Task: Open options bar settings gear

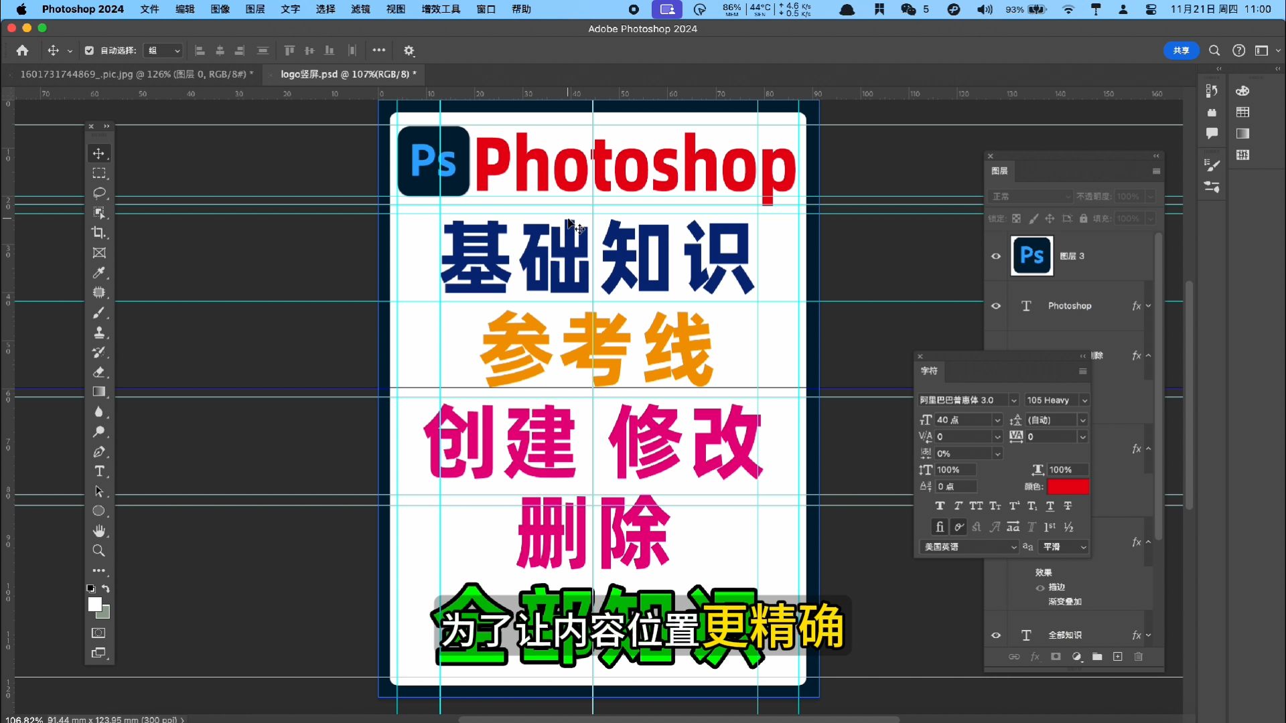Action: click(x=409, y=50)
